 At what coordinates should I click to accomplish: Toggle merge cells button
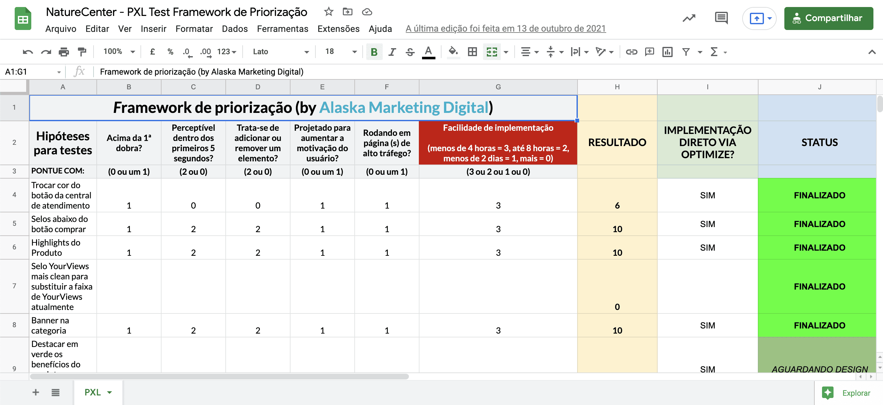tap(492, 52)
